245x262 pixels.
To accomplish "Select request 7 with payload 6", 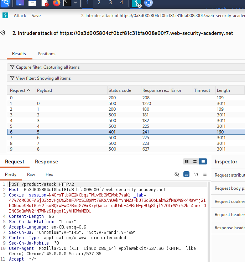I will click(x=126, y=137).
